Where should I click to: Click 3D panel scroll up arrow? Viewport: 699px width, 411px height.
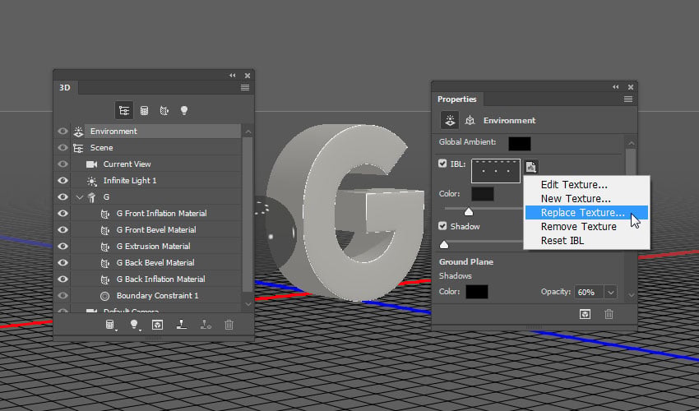click(x=248, y=132)
